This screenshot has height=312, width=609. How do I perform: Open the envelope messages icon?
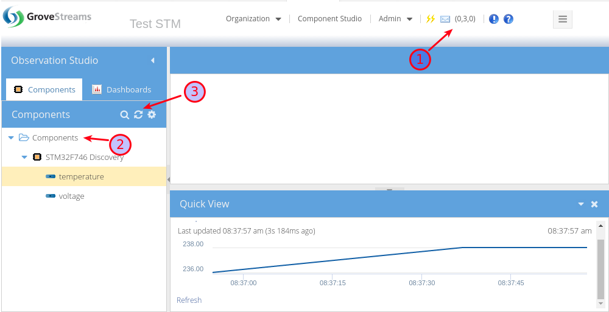(445, 19)
